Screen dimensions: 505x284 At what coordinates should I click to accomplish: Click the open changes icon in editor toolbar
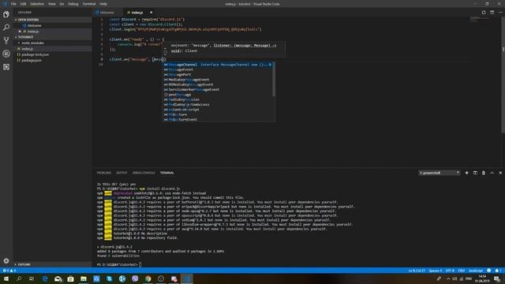[x=484, y=13]
